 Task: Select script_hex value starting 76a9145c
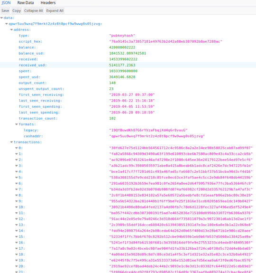[165, 42]
